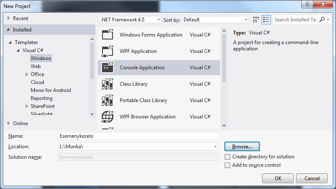
Task: Select the Silverlight template category
Action: point(41,113)
